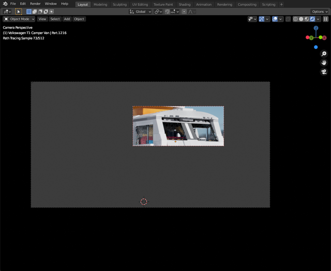Toggle the camera view button
Image resolution: width=331 pixels, height=271 pixels.
[x=324, y=72]
